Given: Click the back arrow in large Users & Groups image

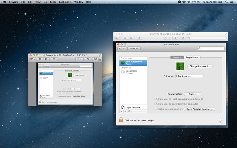Looking at the screenshot, I should [x=120, y=49].
